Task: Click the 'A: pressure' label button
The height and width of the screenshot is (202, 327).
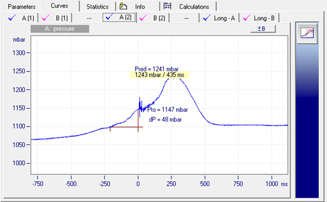Action: (60, 29)
